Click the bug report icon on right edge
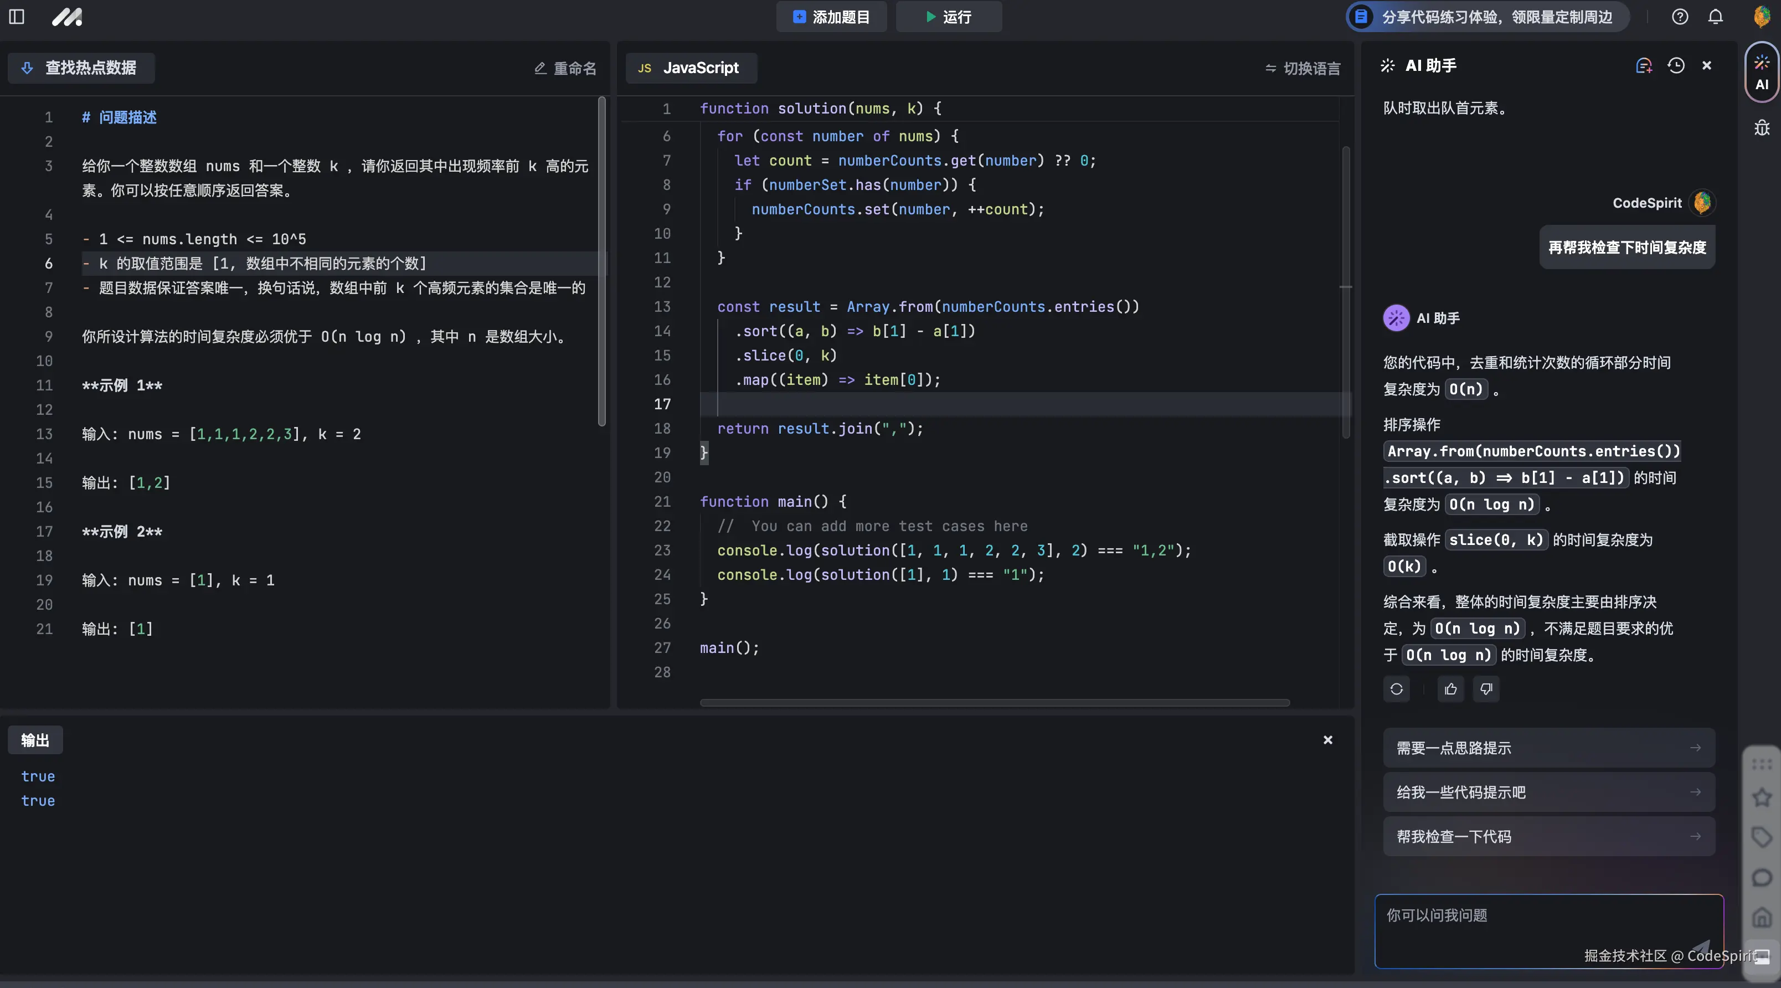The image size is (1781, 988). pos(1761,128)
